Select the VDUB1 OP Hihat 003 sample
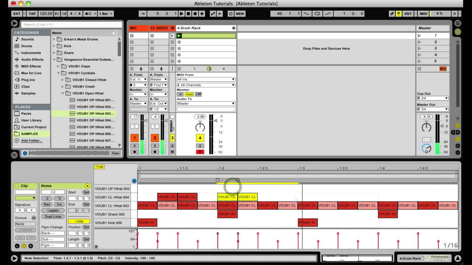The height and width of the screenshot is (265, 472). [83, 114]
